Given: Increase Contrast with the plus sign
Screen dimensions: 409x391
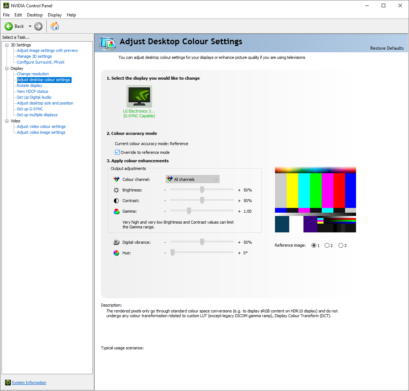Looking at the screenshot, I should (x=239, y=201).
